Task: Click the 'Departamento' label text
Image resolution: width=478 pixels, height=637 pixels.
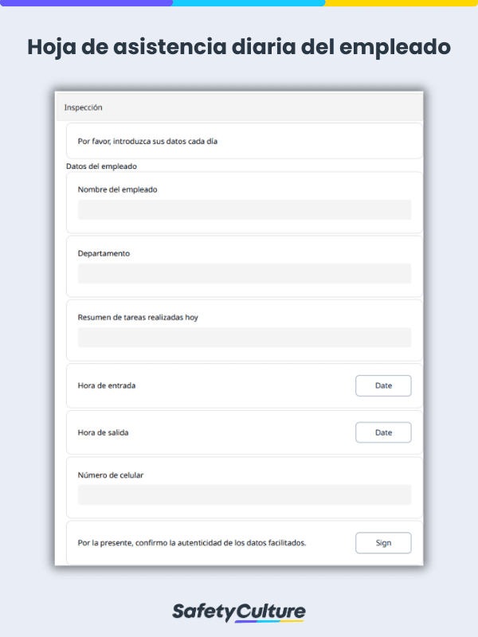Action: (104, 253)
